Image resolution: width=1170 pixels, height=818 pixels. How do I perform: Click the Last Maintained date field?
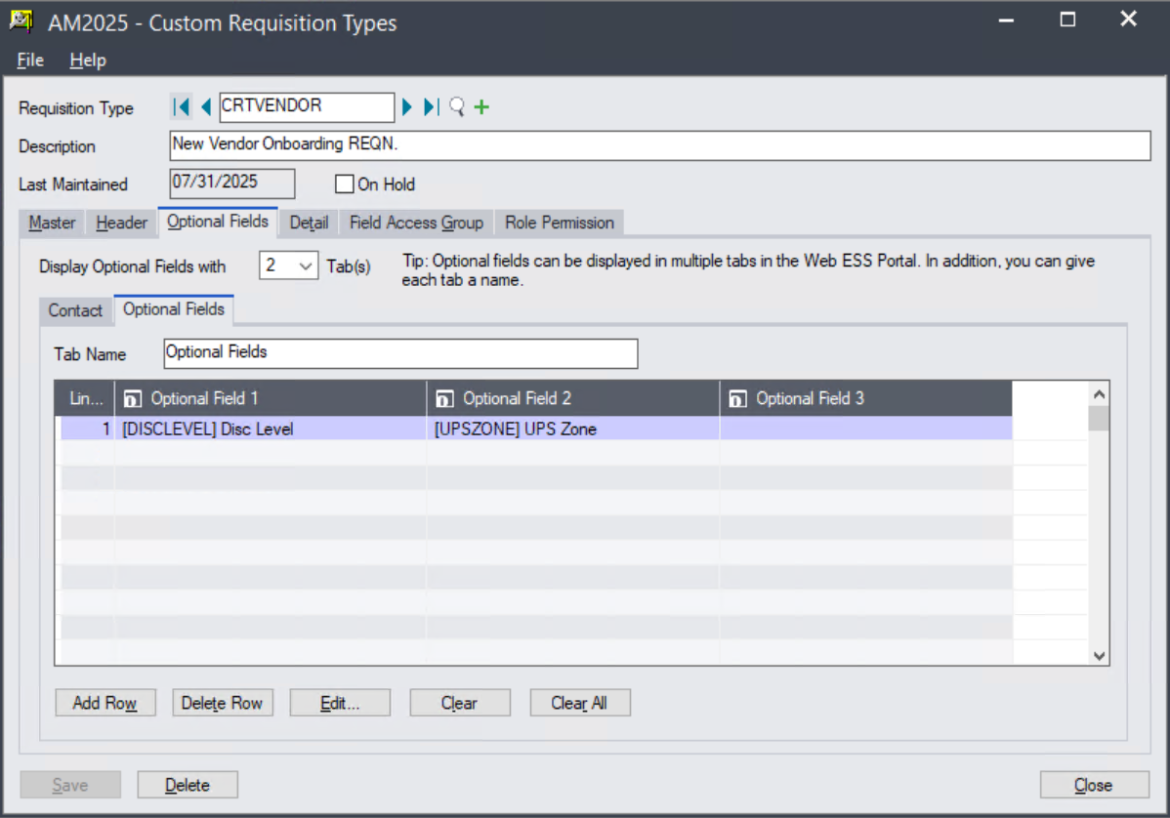click(x=232, y=184)
